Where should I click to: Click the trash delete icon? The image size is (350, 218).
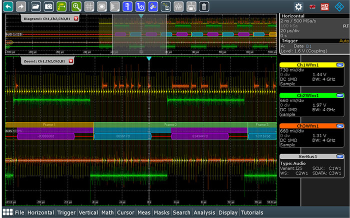[x=204, y=7]
